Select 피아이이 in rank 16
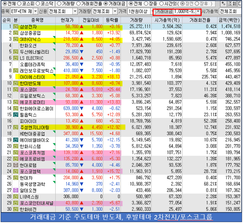The height and width of the screenshot is (224, 243). 28,121
